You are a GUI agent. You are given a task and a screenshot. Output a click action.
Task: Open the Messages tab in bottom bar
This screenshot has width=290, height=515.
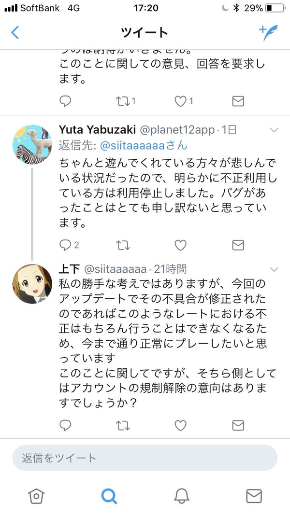[x=254, y=496]
